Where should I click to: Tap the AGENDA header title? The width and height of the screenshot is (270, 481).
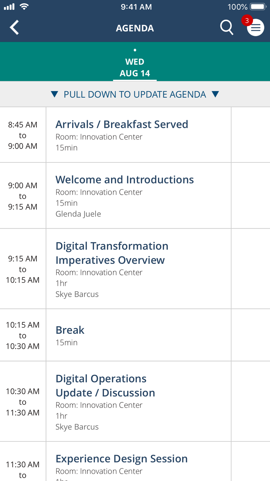(135, 28)
